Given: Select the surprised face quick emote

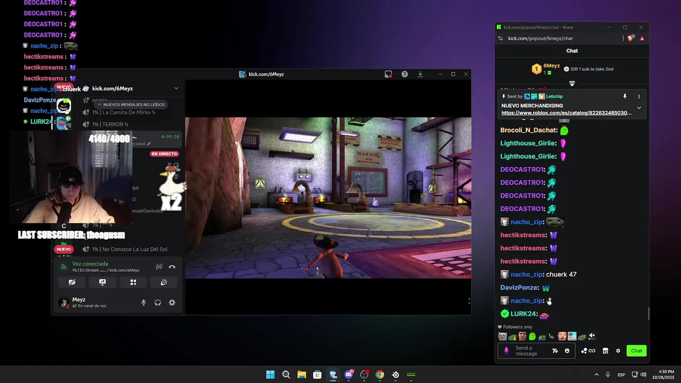Looking at the screenshot, I should pyautogui.click(x=562, y=336).
